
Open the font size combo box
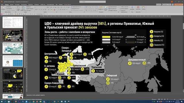tap(49, 7)
